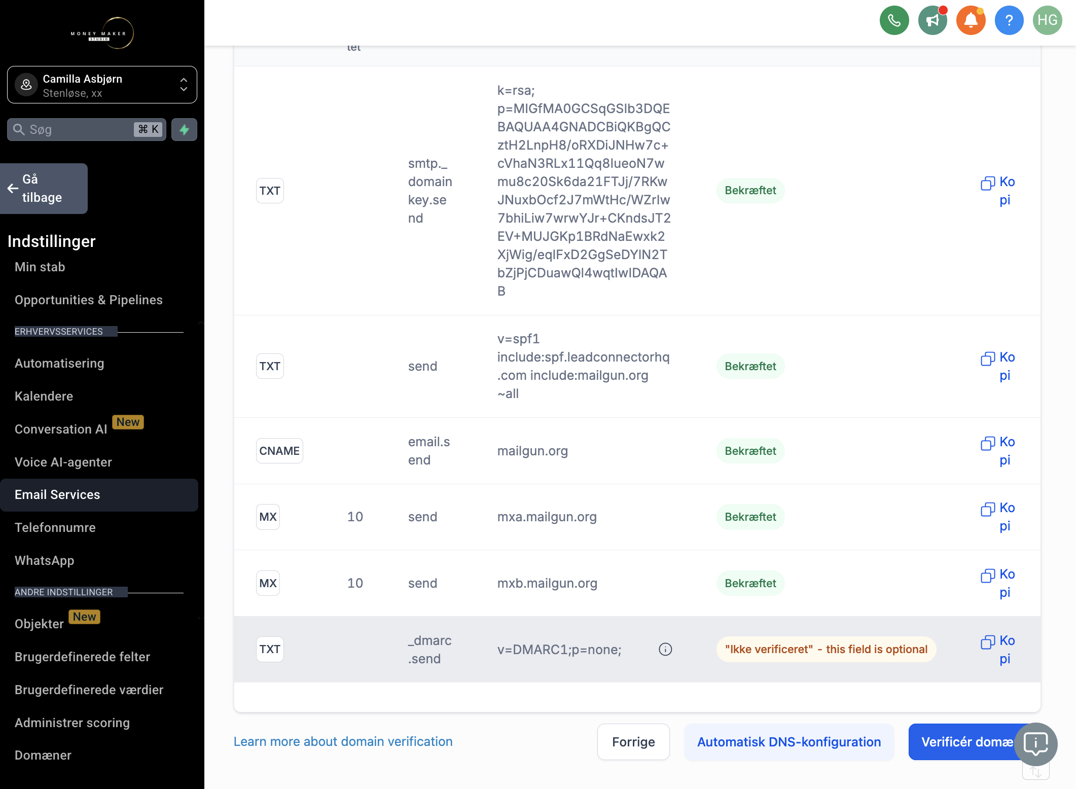Image resolution: width=1076 pixels, height=789 pixels.
Task: Click the Bekræftet badge in the CNAME row
Action: tap(750, 451)
